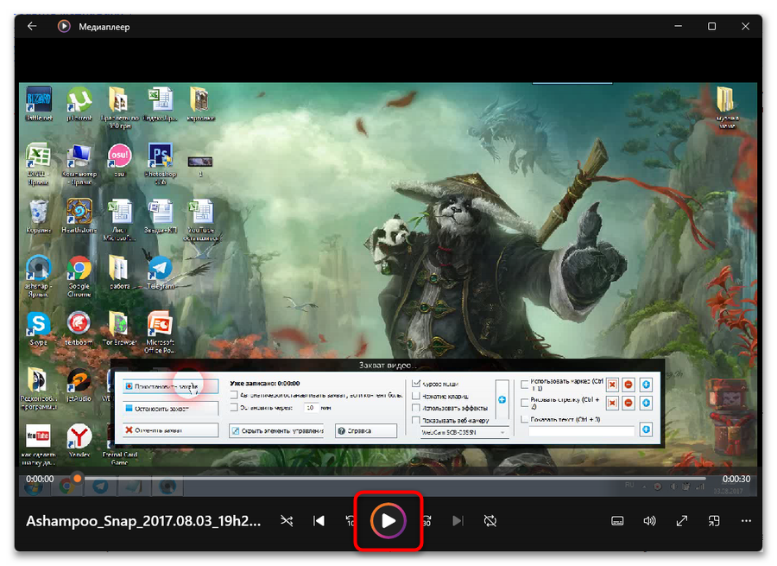Open the mini player view
The width and height of the screenshot is (777, 566).
pos(714,521)
